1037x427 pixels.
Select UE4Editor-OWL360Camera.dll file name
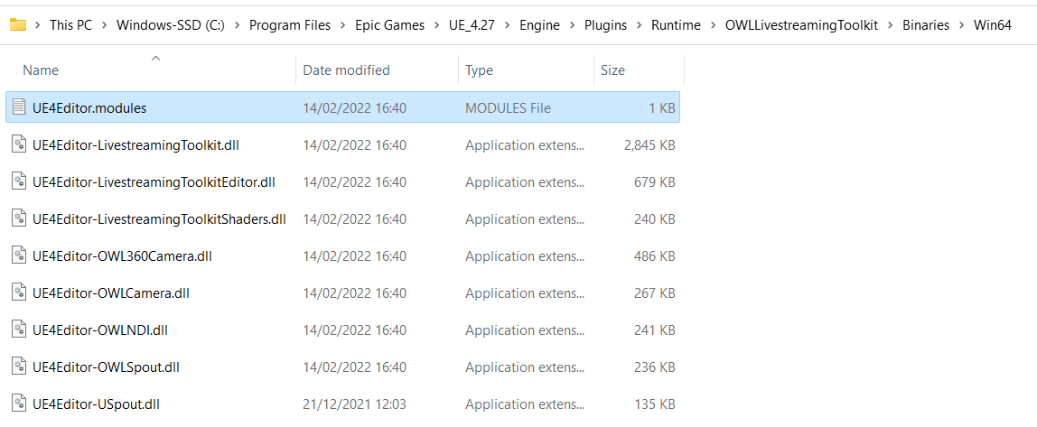click(x=122, y=255)
